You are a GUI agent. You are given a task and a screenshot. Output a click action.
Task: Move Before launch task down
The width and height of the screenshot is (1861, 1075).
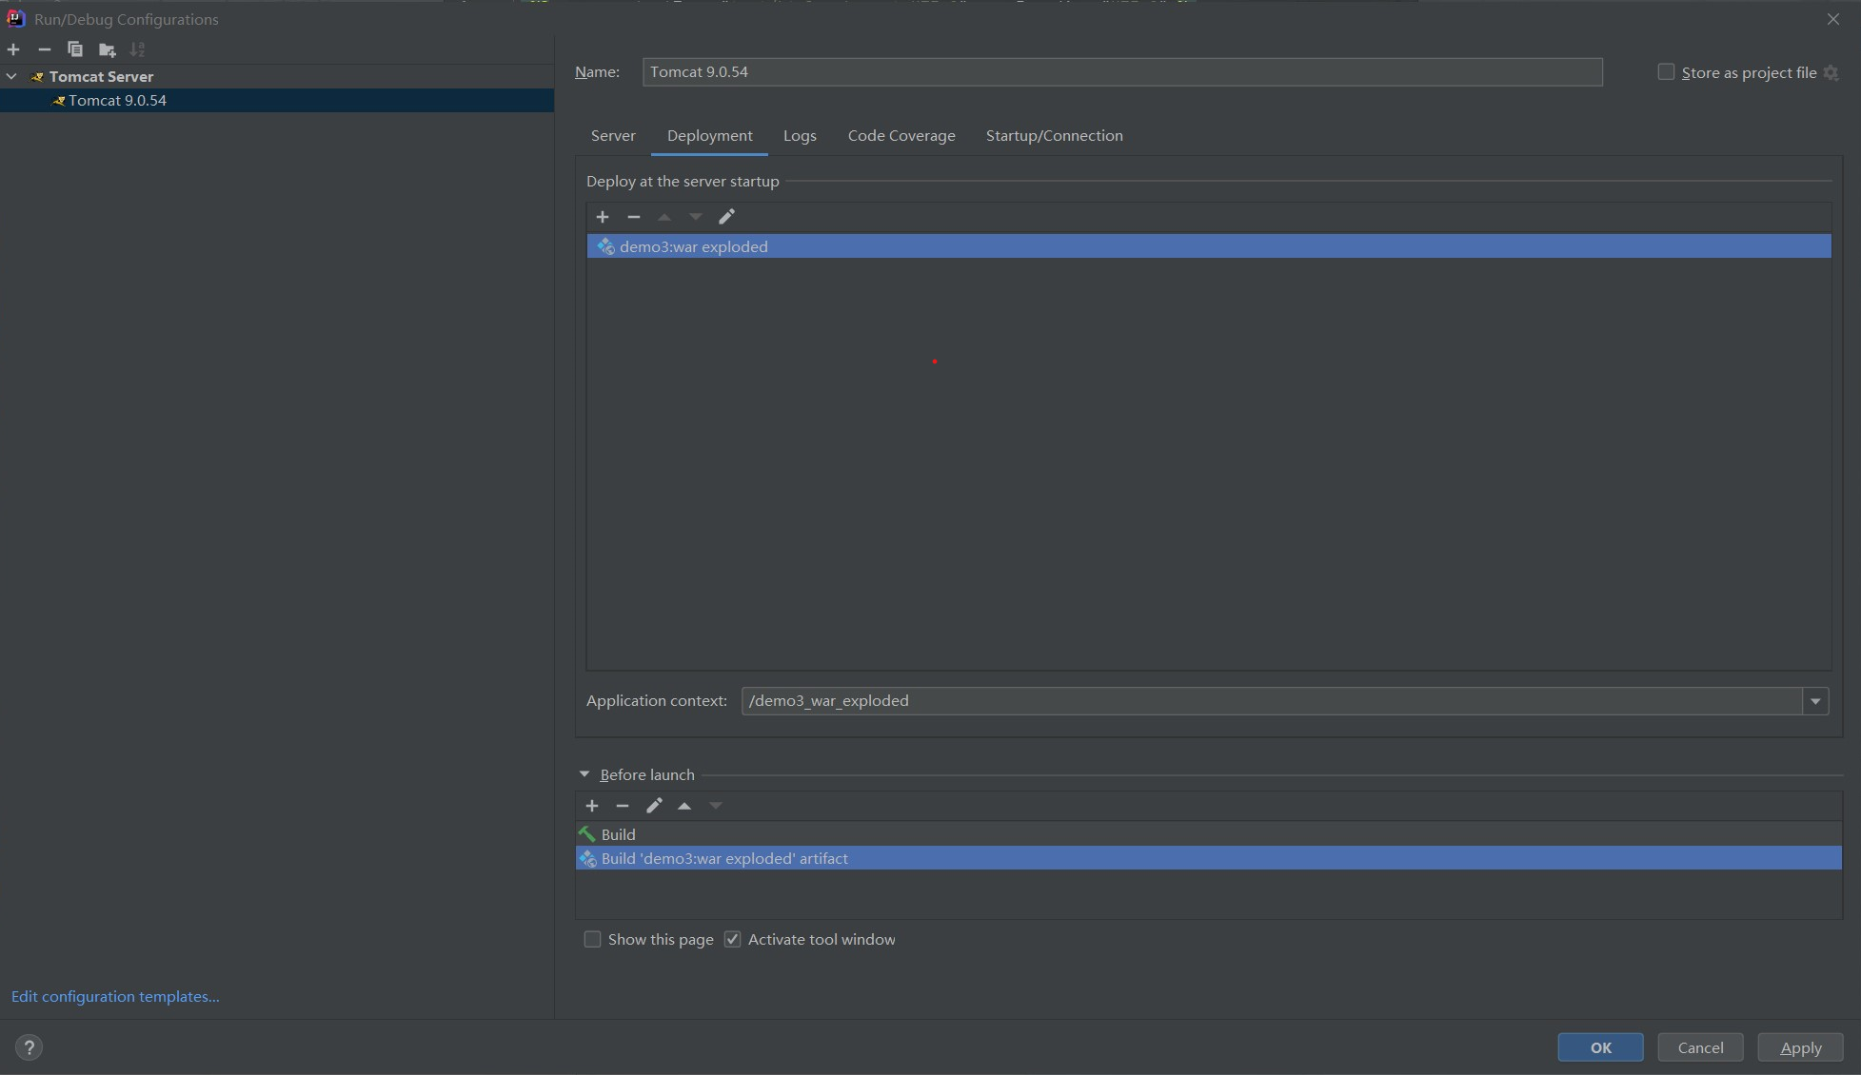click(716, 806)
